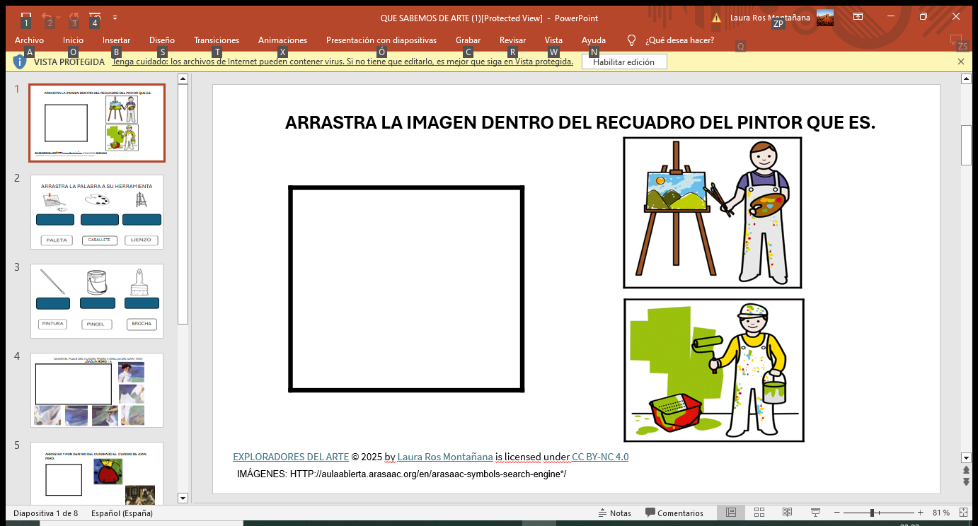Select slide 5 thumbnail
978x526 pixels.
(97, 473)
